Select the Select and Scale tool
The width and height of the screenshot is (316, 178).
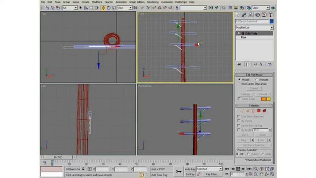coord(114,8)
